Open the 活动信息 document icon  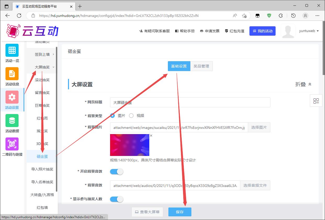[x=12, y=74]
